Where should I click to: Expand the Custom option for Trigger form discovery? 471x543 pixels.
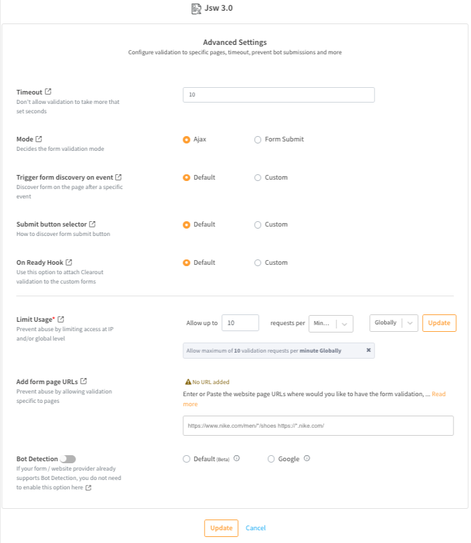258,177
